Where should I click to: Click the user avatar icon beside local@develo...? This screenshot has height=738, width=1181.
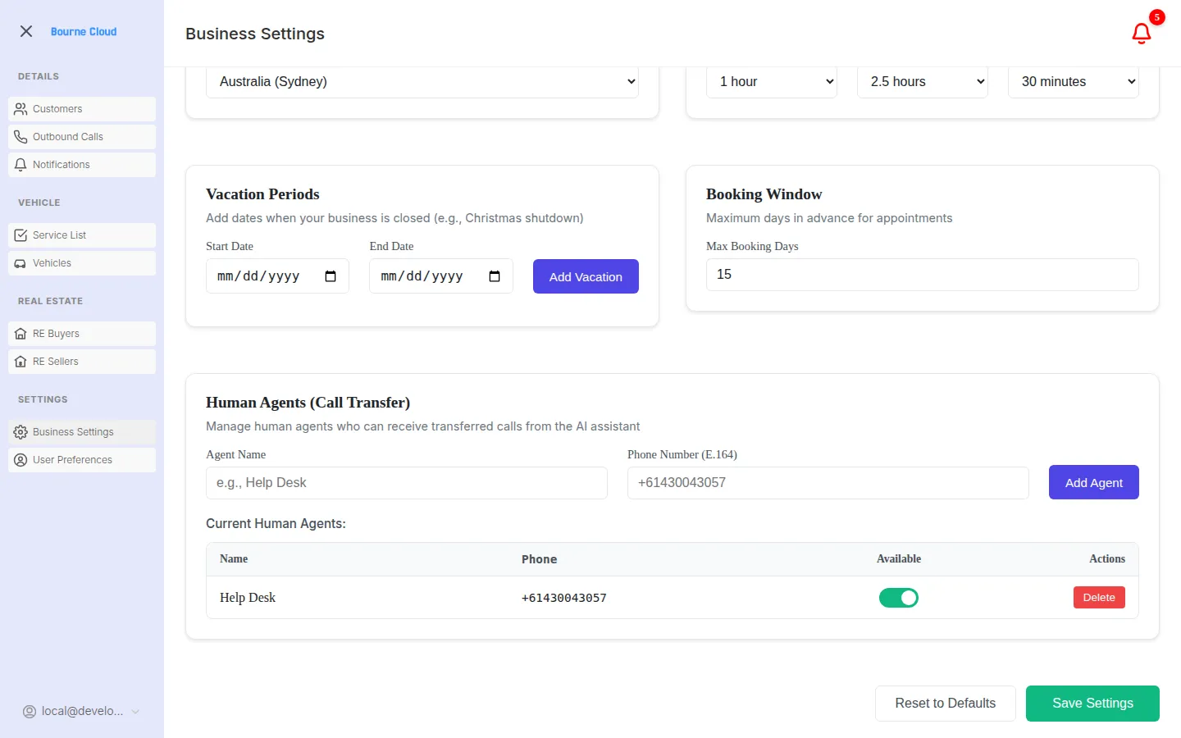pos(30,712)
